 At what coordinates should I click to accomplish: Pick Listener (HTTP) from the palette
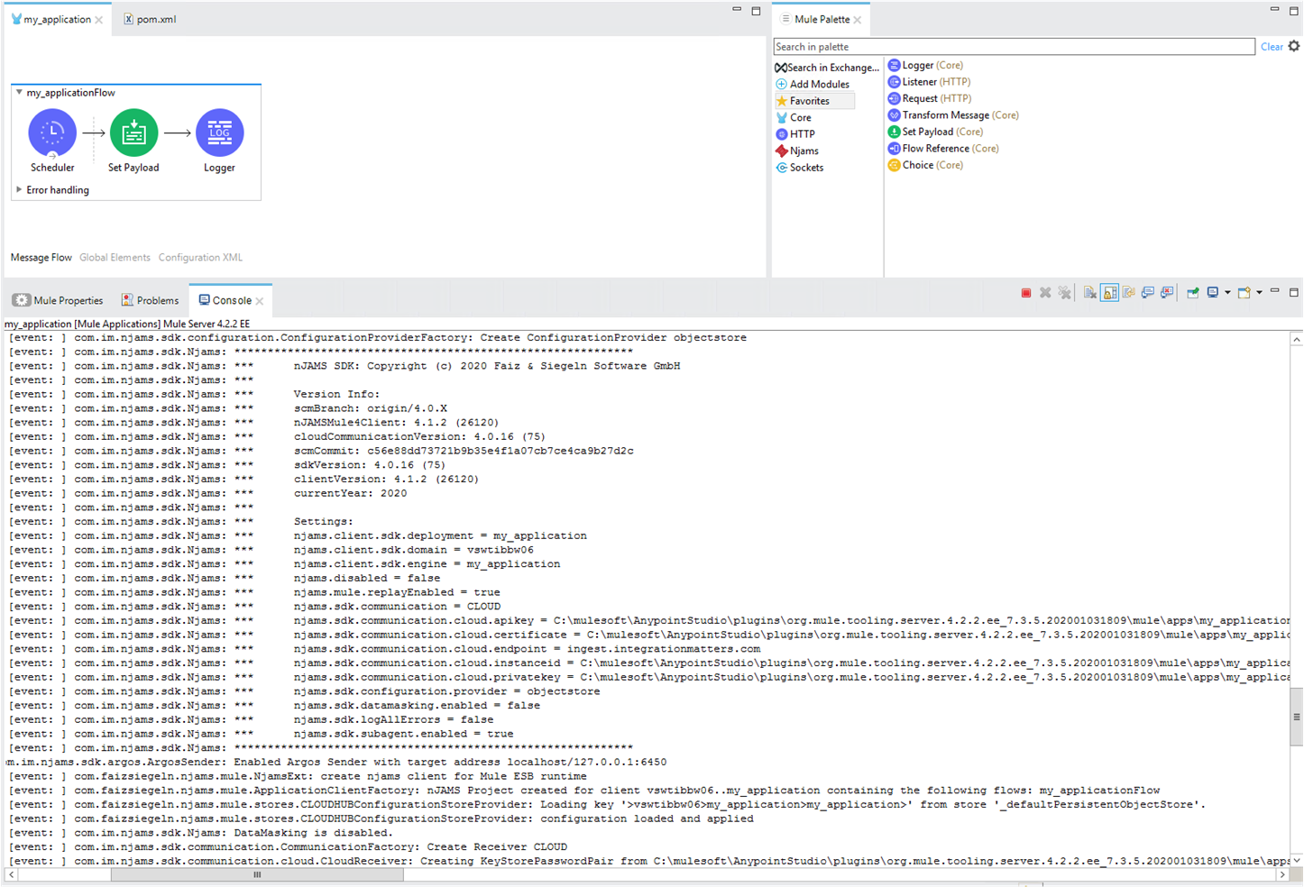[x=929, y=82]
